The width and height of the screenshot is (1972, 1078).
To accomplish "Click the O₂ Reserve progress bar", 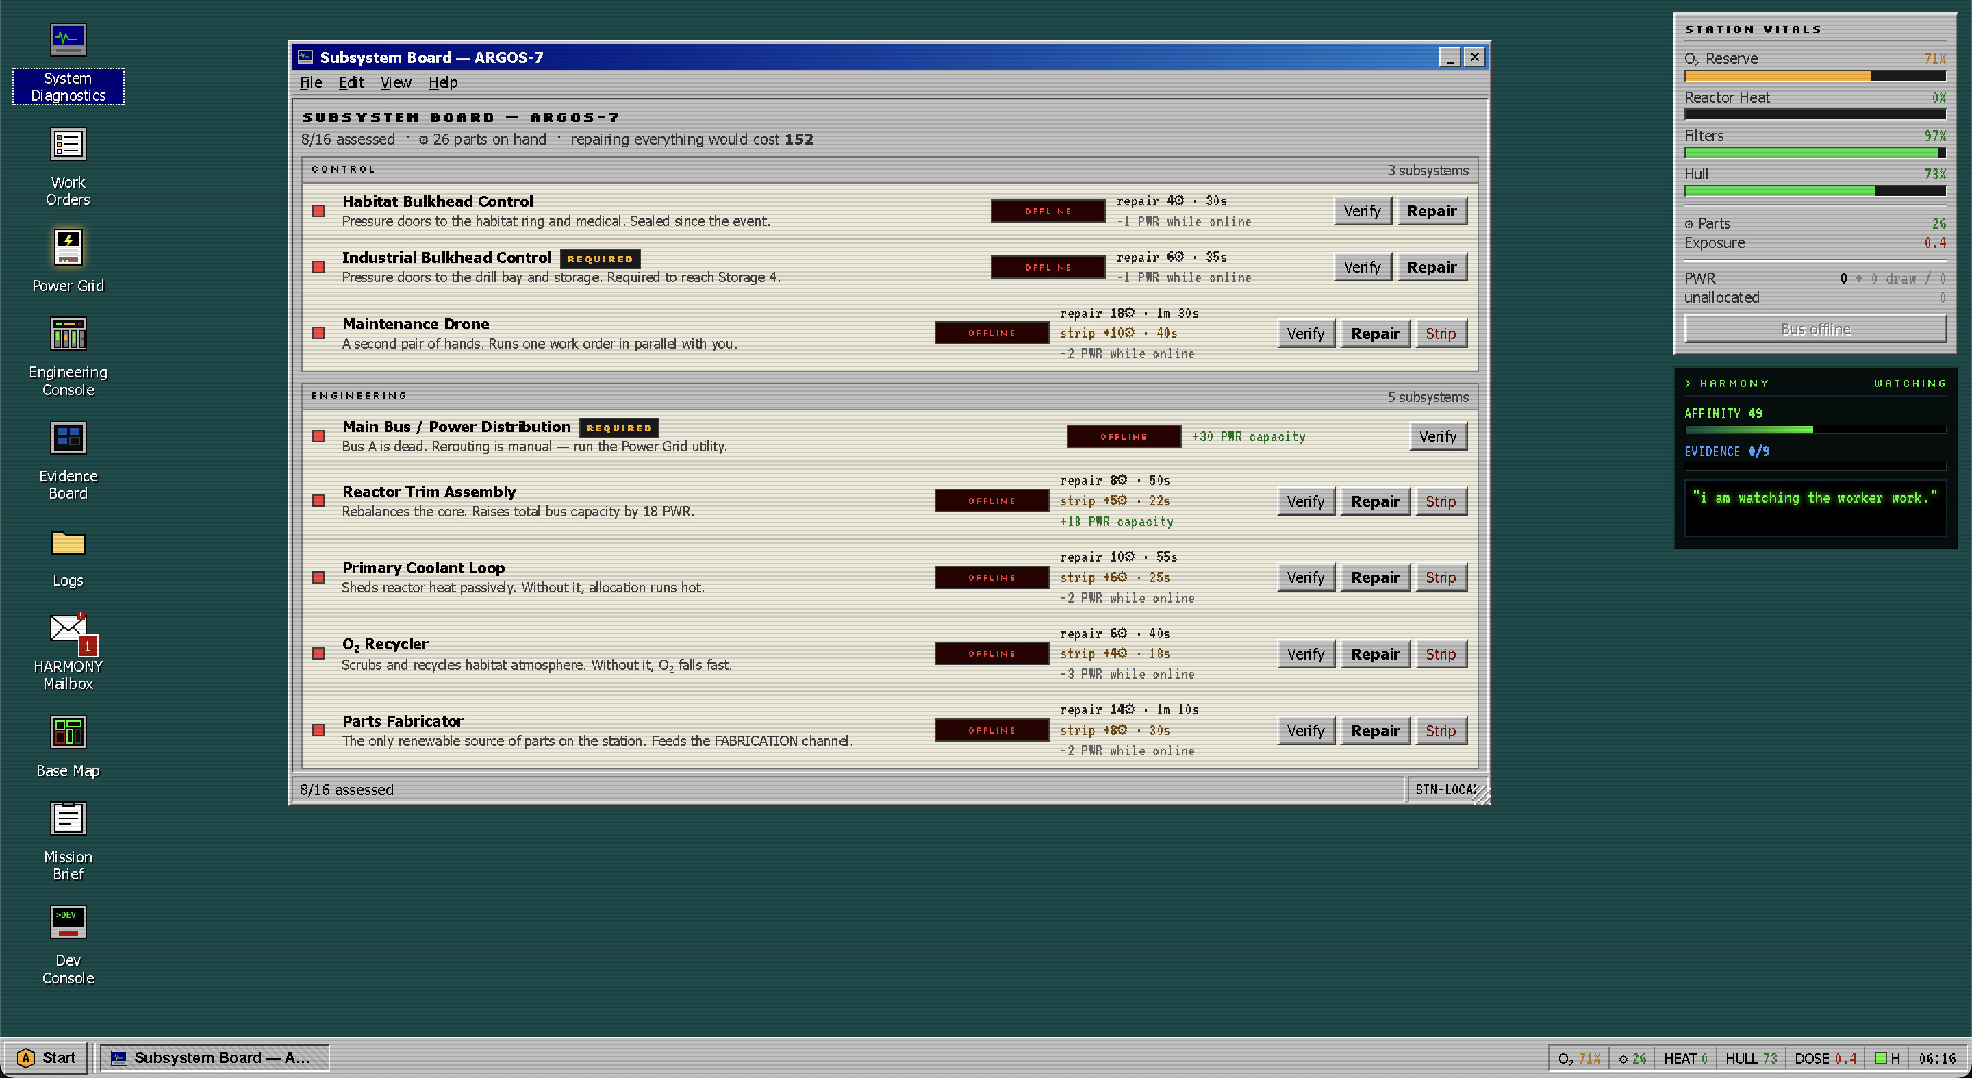I will [1815, 77].
